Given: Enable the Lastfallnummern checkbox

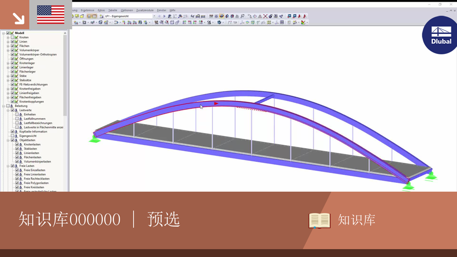Looking at the screenshot, I should [x=17, y=119].
